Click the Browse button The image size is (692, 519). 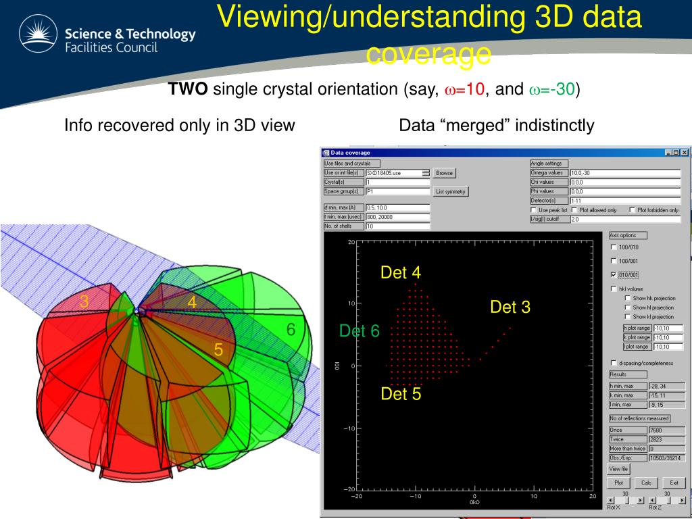445,173
